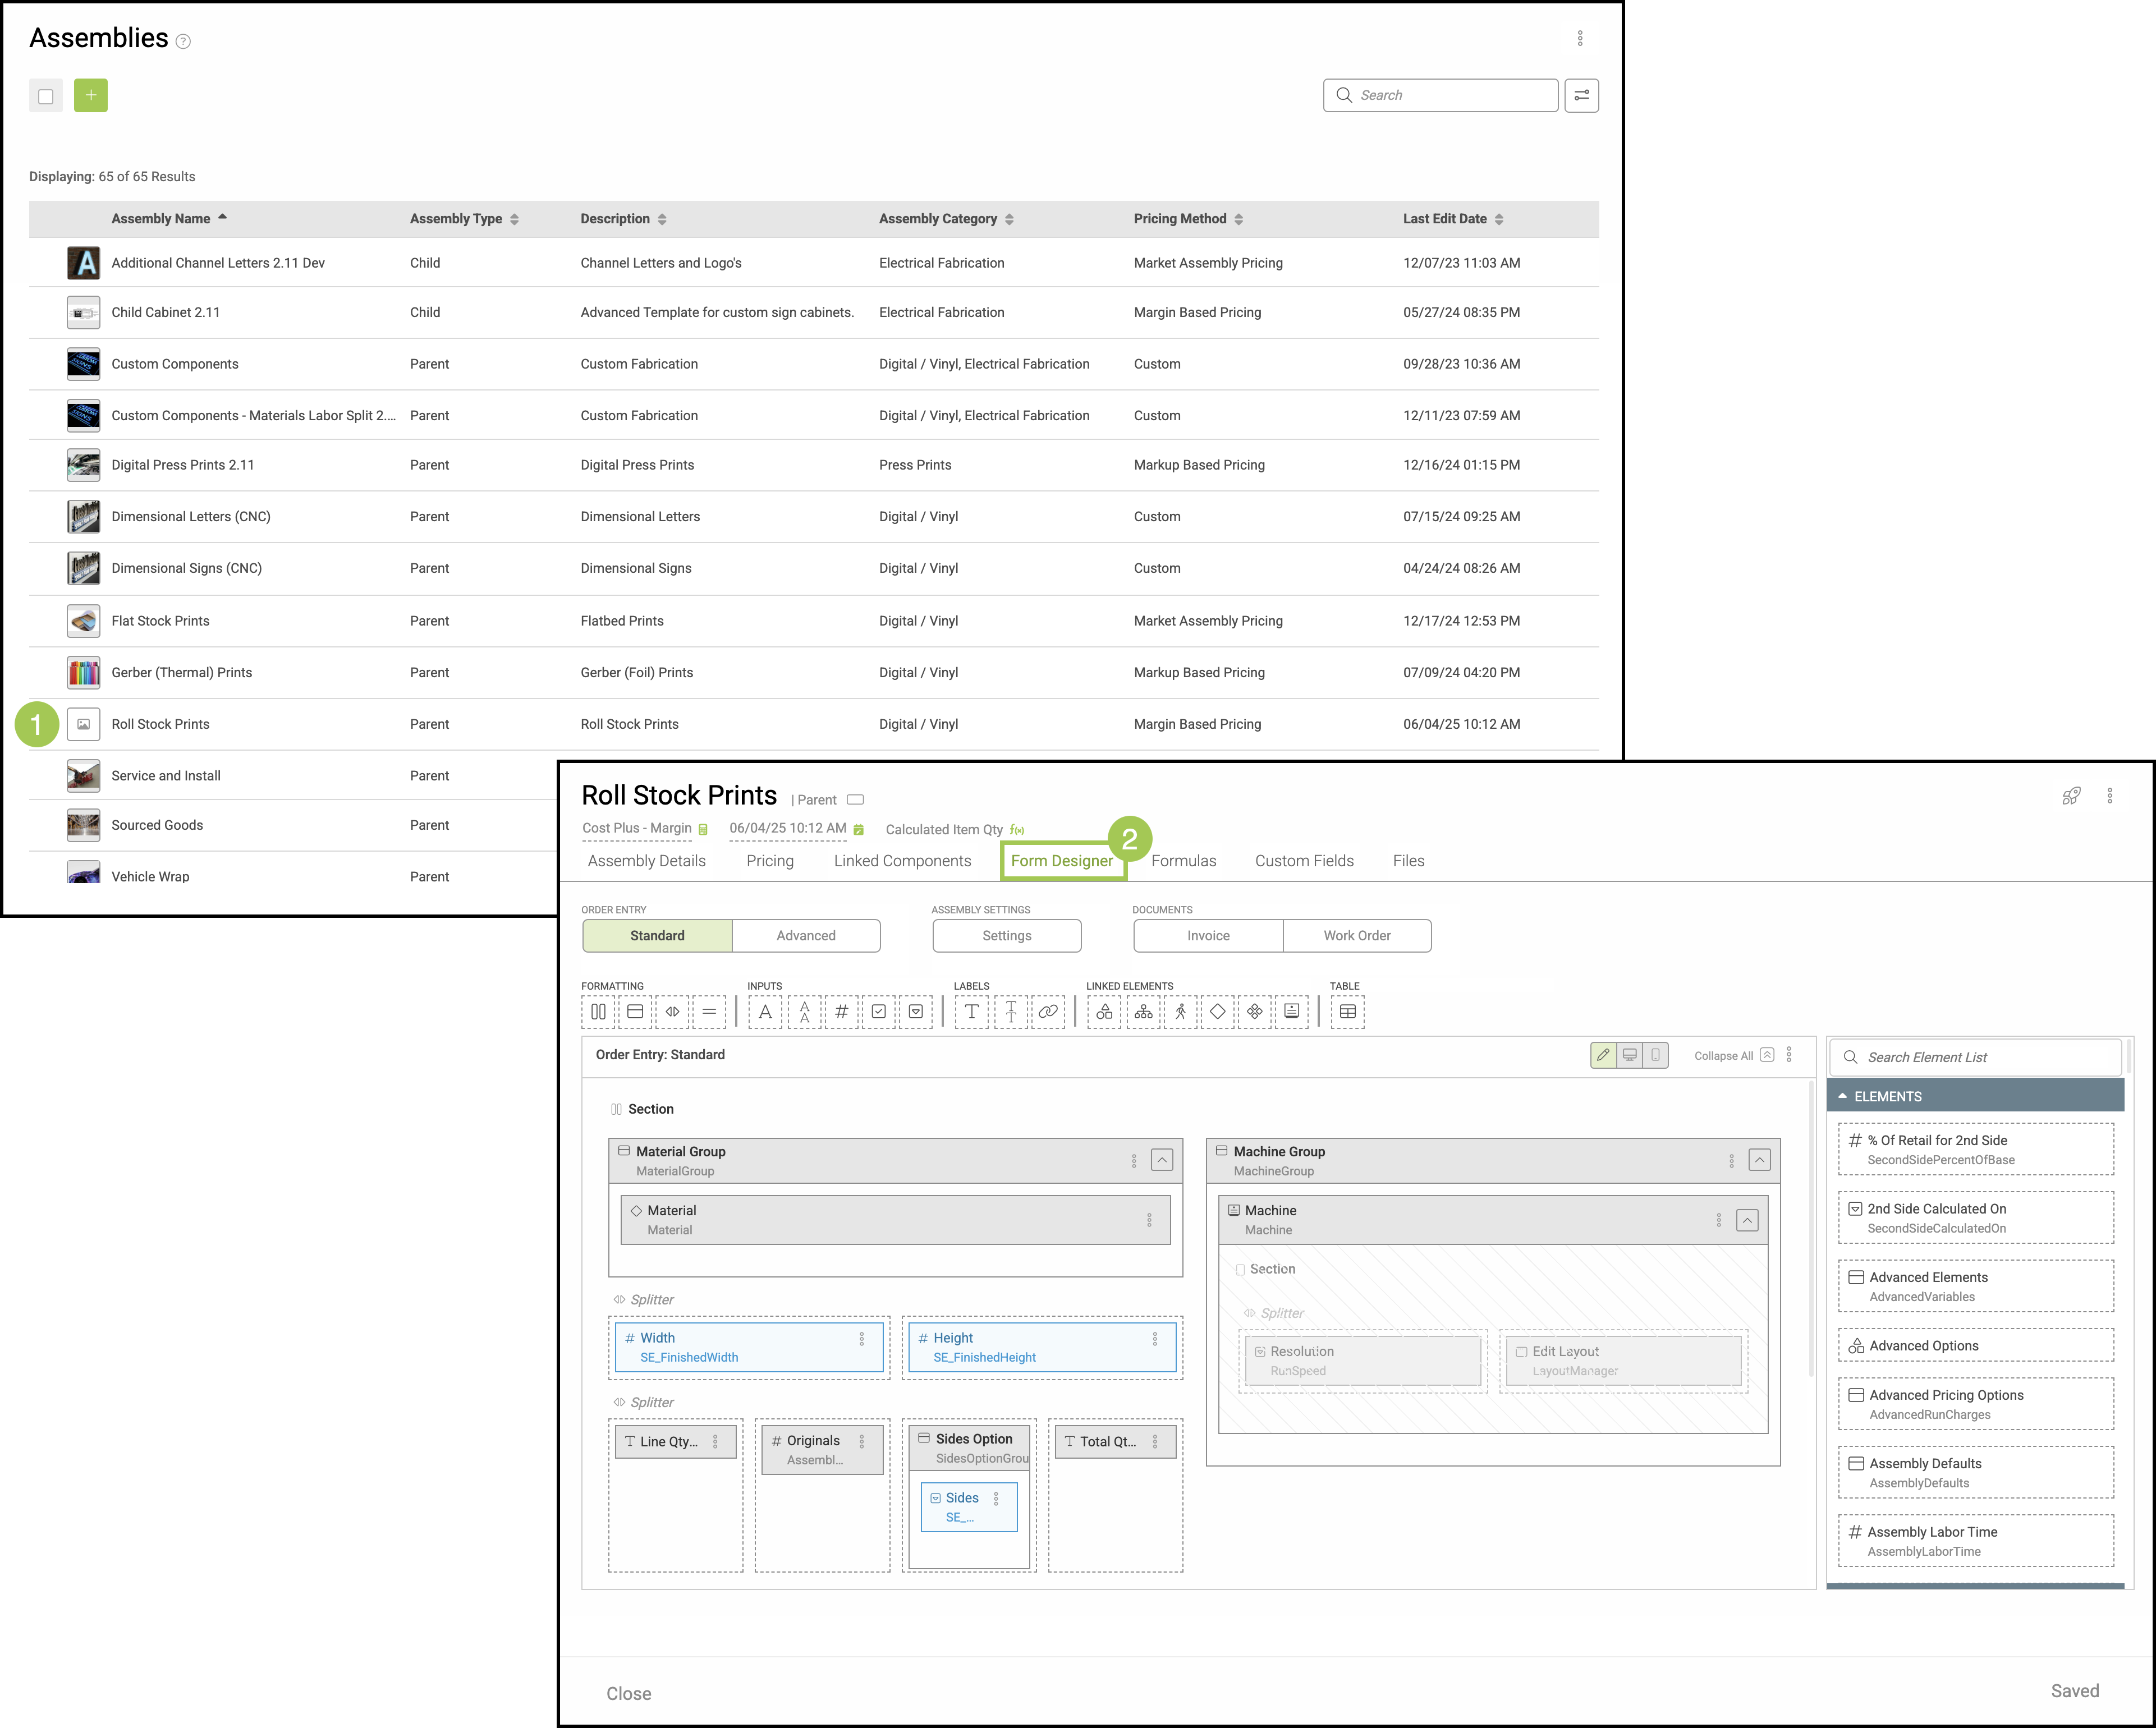Enable the mobile preview mode toggle
Viewport: 2156px width, 1728px height.
pos(1655,1055)
